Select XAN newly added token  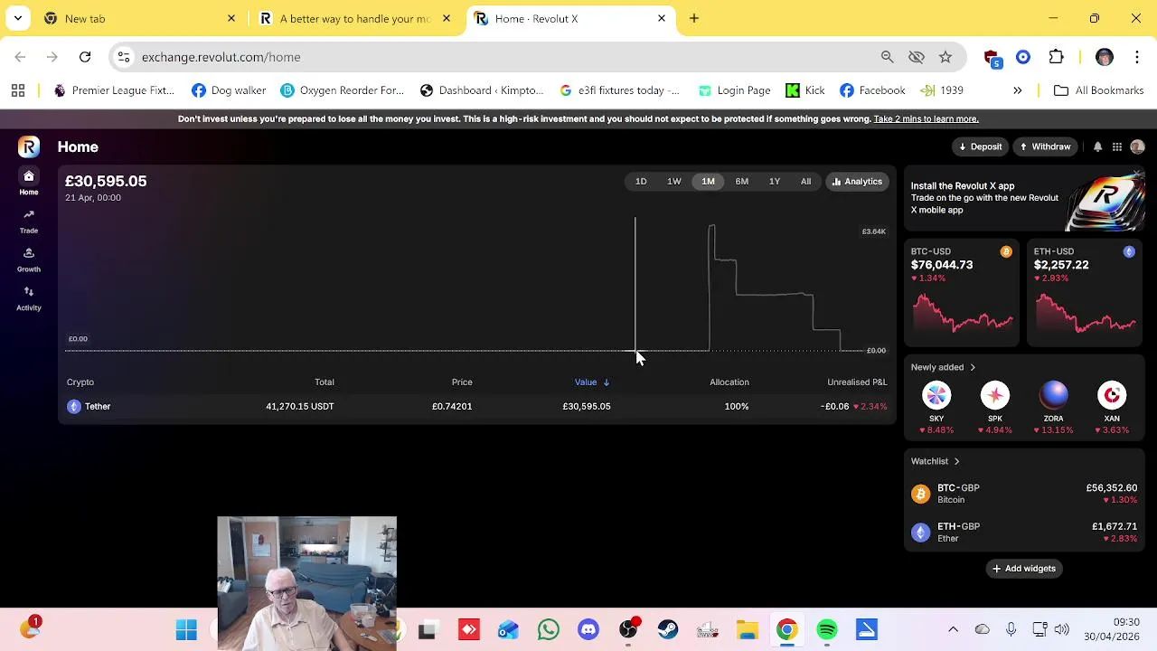click(1112, 395)
